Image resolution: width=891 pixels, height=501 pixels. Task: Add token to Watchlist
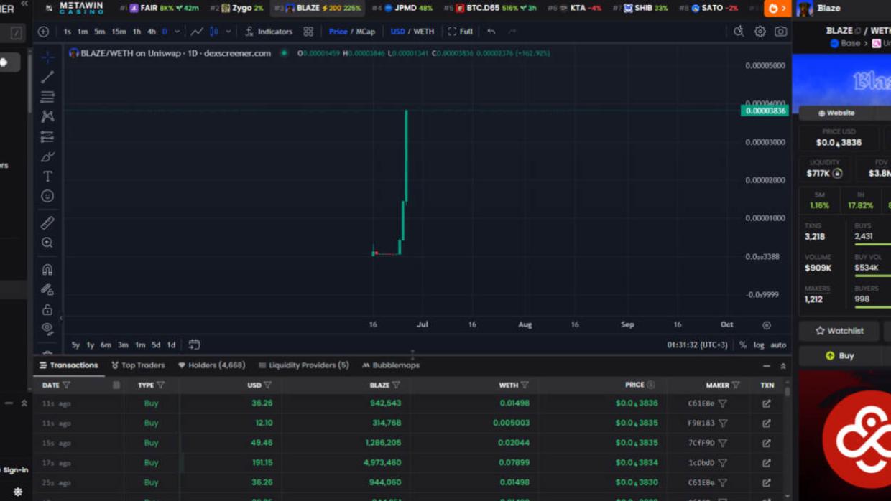pos(839,331)
